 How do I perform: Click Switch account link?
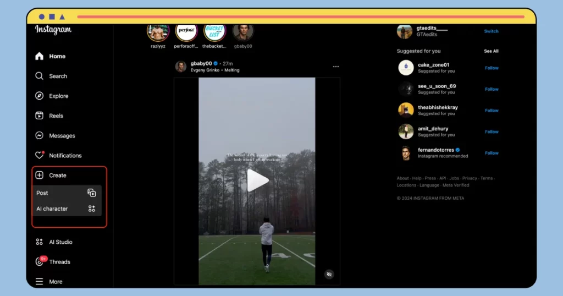(x=491, y=31)
